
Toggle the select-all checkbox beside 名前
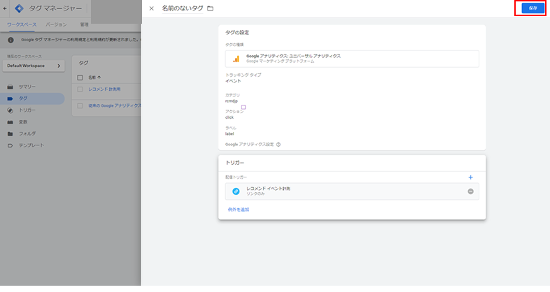pos(80,78)
